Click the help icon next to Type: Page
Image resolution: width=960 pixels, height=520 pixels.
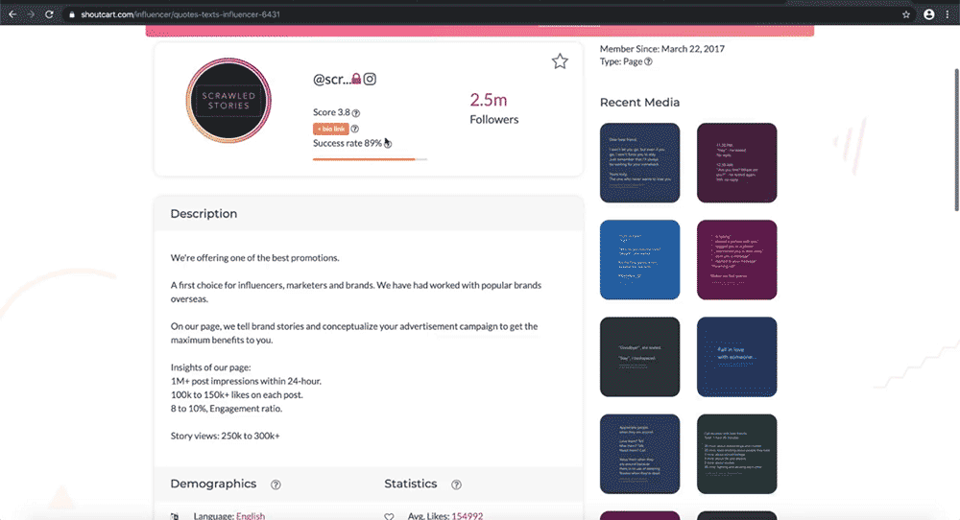[649, 62]
